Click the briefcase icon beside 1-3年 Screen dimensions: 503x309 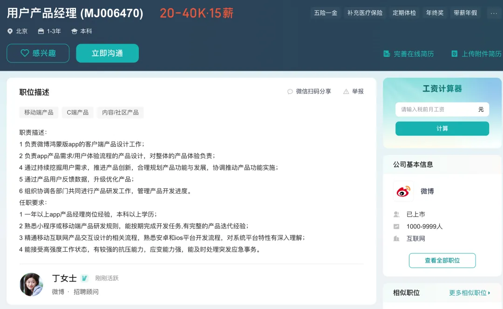(x=41, y=31)
